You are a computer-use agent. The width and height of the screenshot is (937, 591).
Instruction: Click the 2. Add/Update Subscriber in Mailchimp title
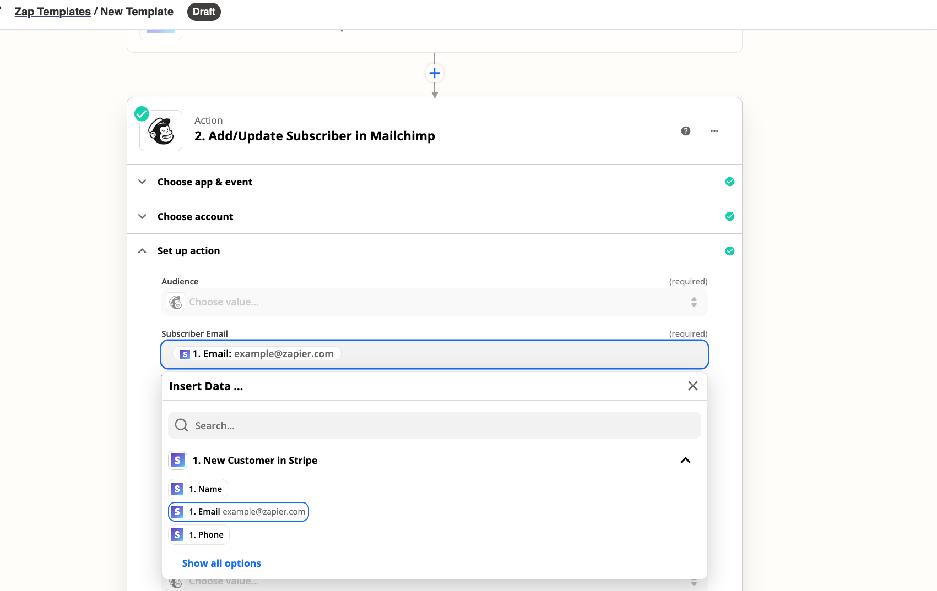coord(315,136)
